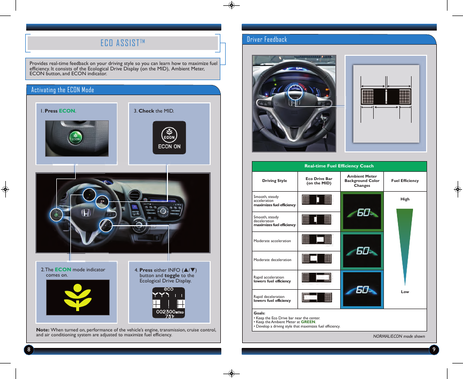
Task: Click 'Moderate deceleration' row text
Action: (x=272, y=260)
